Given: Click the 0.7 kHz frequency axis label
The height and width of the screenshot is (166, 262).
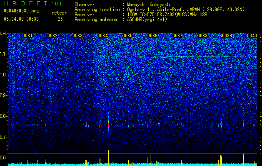Looking at the screenshot, I should tap(3, 137).
